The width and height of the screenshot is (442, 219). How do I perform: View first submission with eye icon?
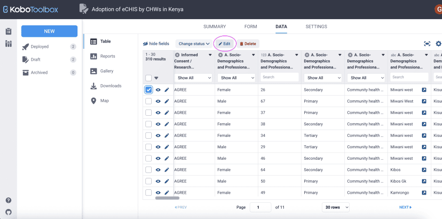[x=158, y=90]
